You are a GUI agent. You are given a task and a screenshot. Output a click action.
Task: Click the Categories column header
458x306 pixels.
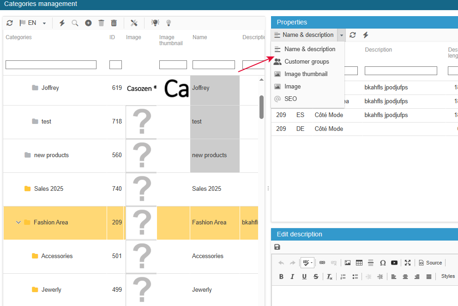pyautogui.click(x=18, y=37)
